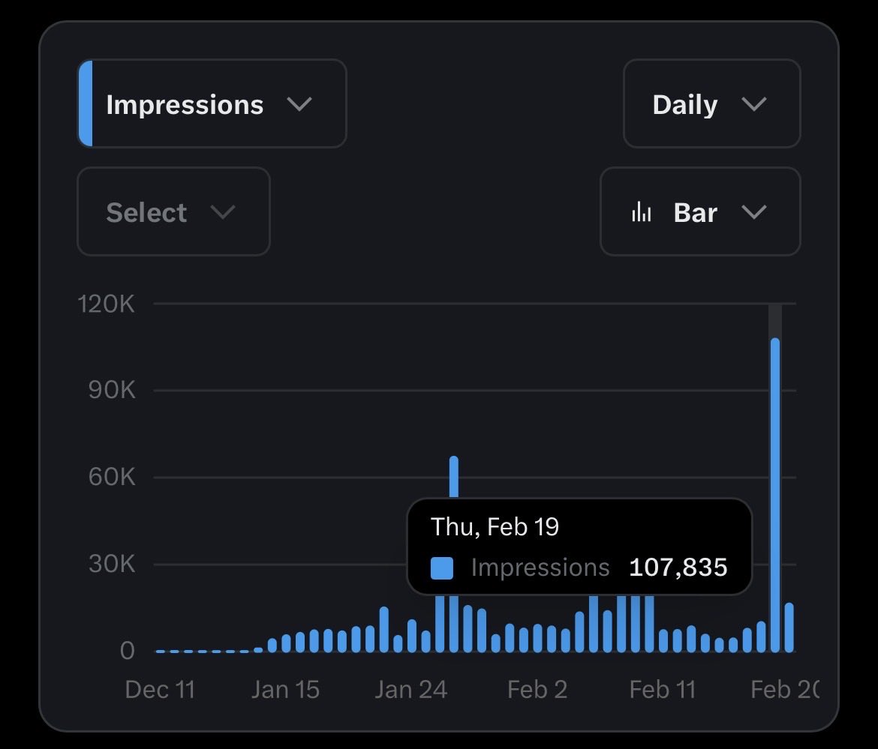Click the Impressions label in tooltip

540,568
